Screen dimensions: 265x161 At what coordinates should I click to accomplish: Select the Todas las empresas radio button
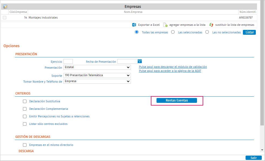137,32
